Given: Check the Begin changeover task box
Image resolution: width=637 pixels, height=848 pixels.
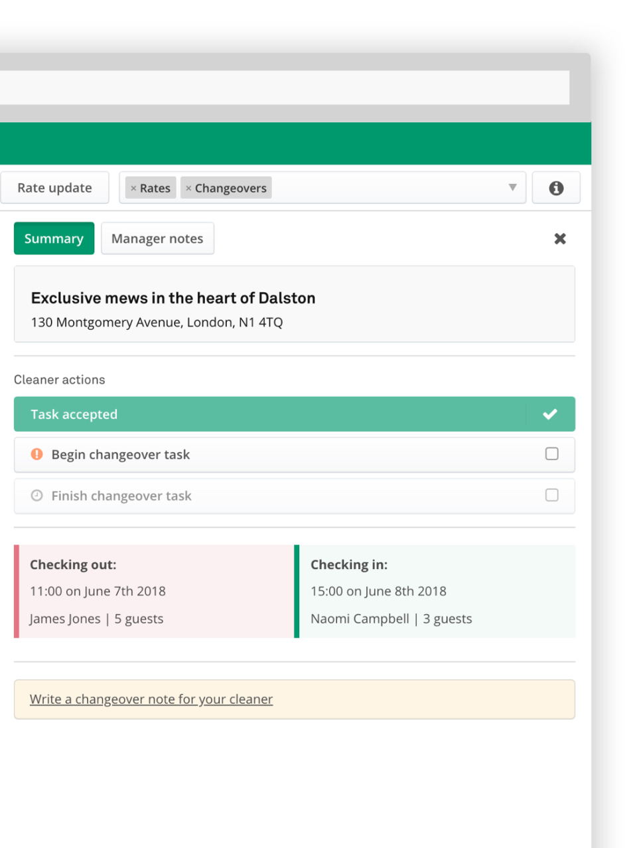Looking at the screenshot, I should click(551, 454).
